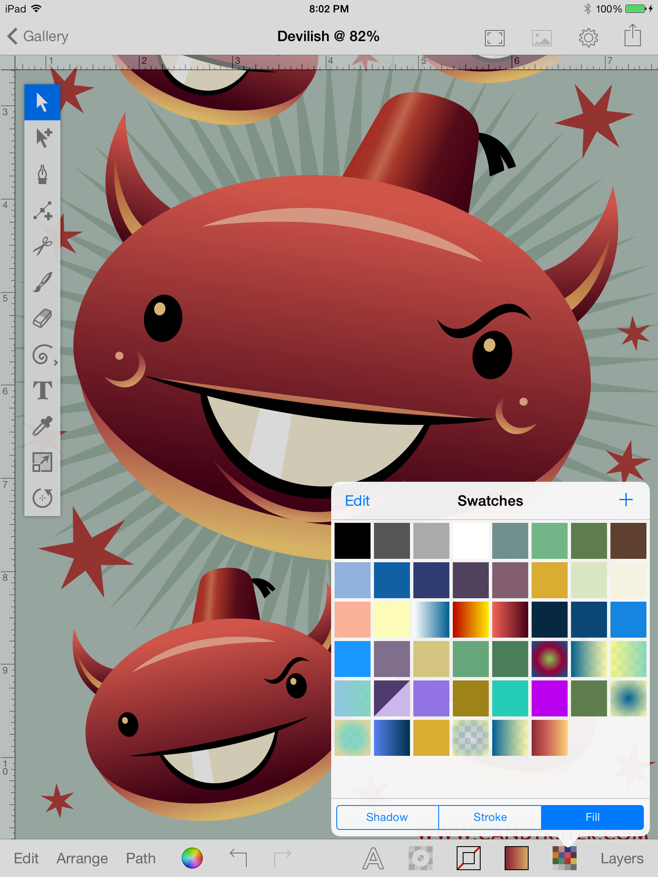658x877 pixels.
Task: Pick the magenta color swatch
Action: 549,698
